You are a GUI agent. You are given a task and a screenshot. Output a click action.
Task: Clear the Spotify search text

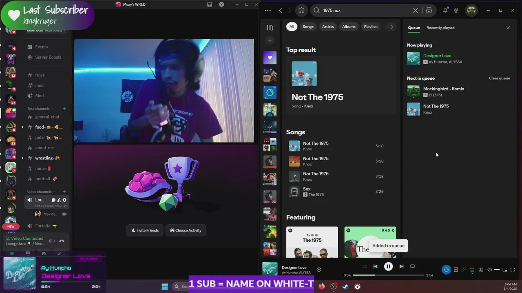(x=416, y=11)
